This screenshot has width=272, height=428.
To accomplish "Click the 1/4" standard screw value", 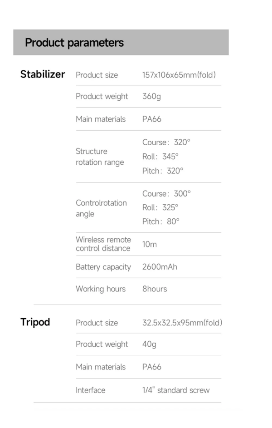I will click(176, 390).
